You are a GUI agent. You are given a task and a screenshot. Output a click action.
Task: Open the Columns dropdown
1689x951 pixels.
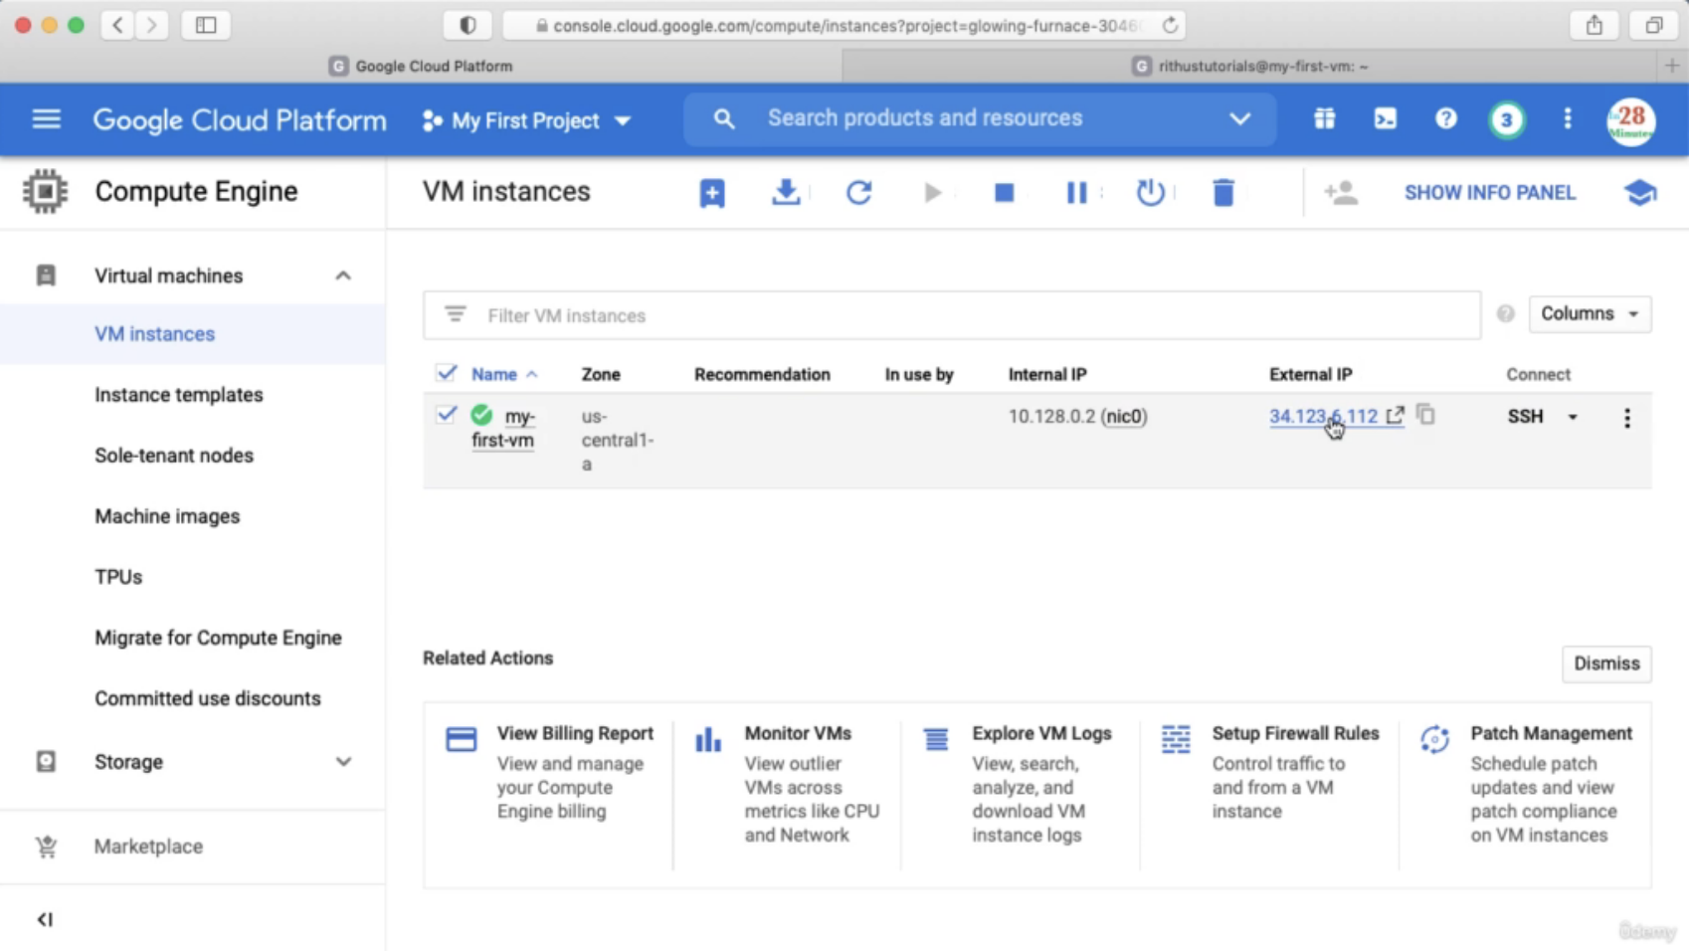point(1590,313)
